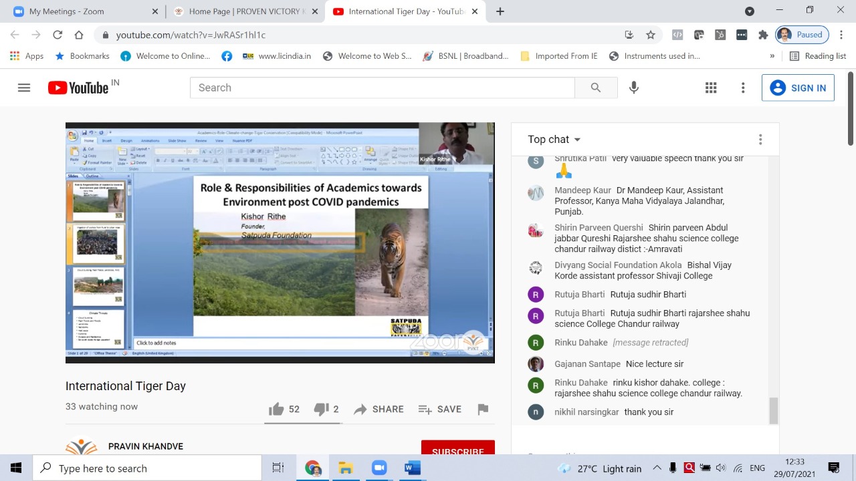Open YouTube settings three-dot menu
This screenshot has height=481, width=856.
(x=743, y=88)
